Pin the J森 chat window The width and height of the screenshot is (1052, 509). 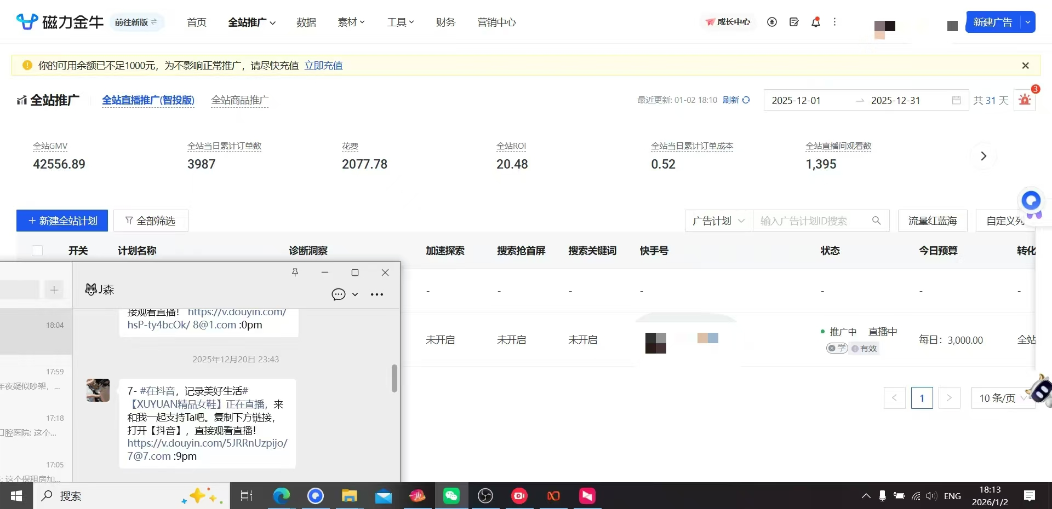[x=295, y=272]
